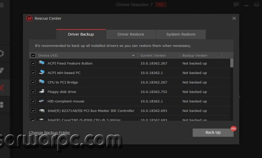
Task: Close the Rescue Center dialog
Action: pos(234,18)
